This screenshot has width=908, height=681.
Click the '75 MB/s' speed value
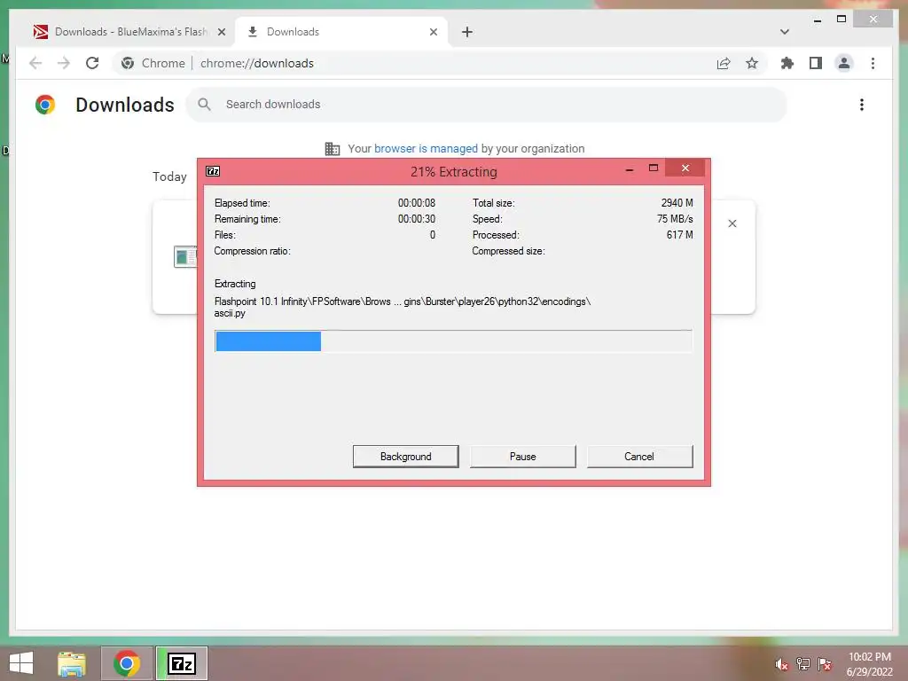(675, 219)
